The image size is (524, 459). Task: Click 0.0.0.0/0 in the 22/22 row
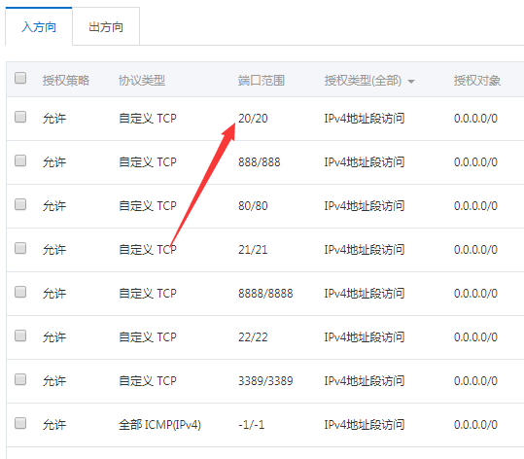475,337
